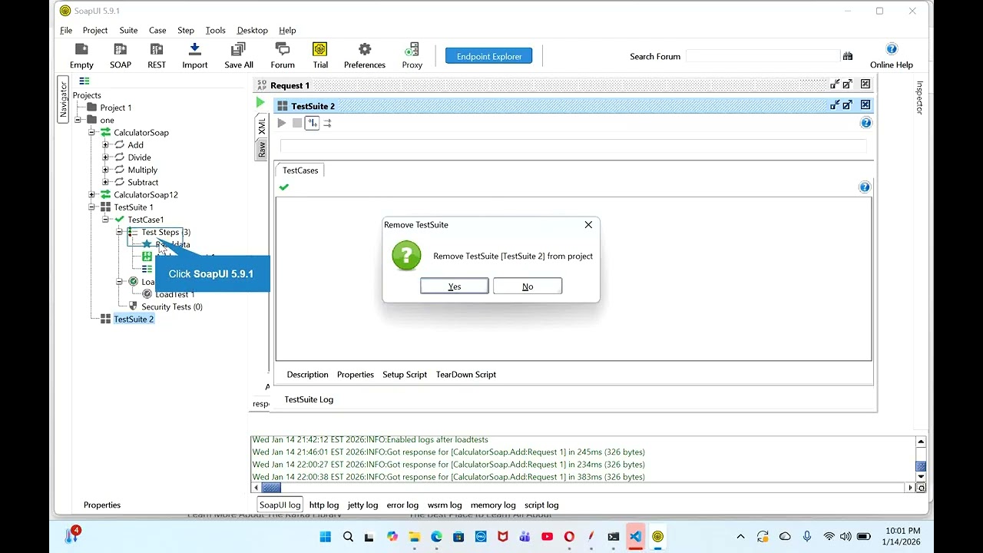Click the TestSuite 2 toolbar help icon
The image size is (983, 553).
pos(866,123)
